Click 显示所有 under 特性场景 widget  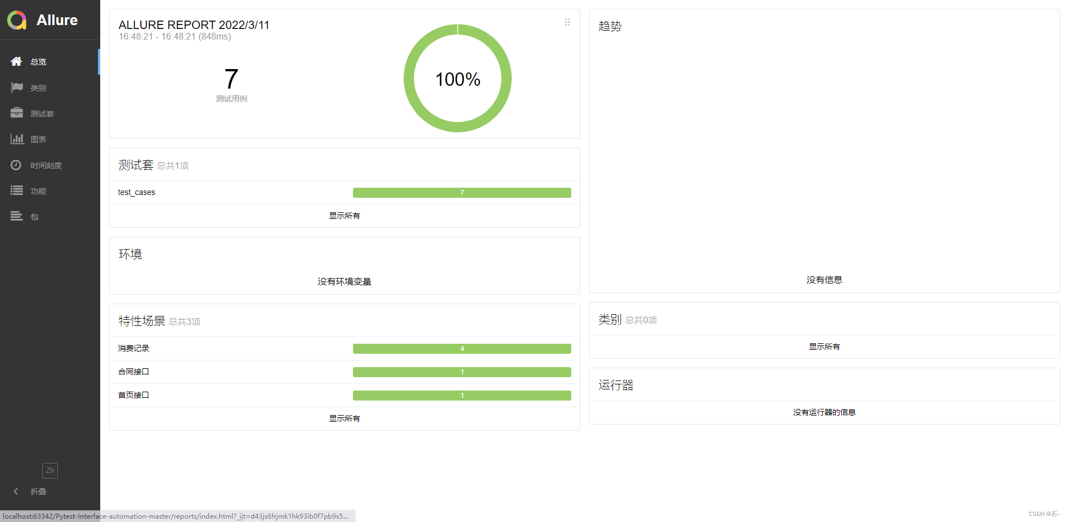point(345,418)
